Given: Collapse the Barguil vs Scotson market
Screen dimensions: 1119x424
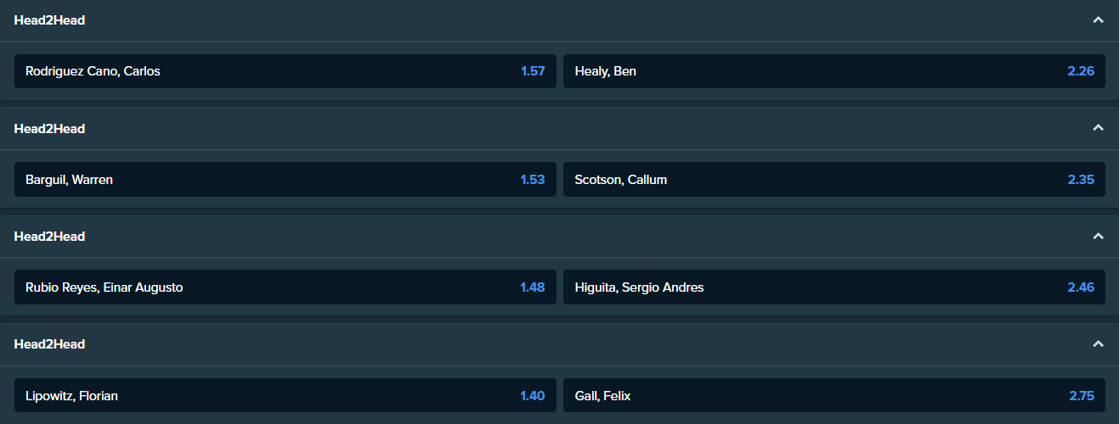Looking at the screenshot, I should tap(1098, 128).
